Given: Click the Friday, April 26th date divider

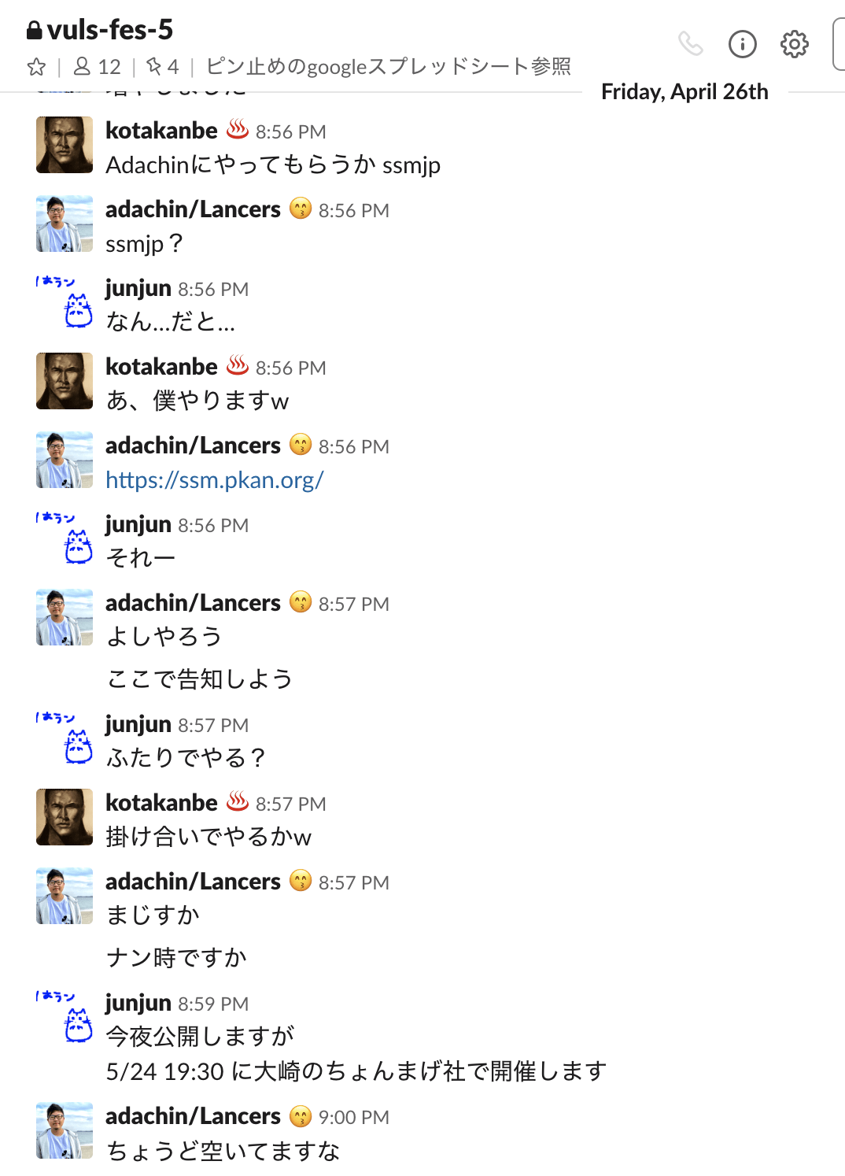Looking at the screenshot, I should click(684, 92).
